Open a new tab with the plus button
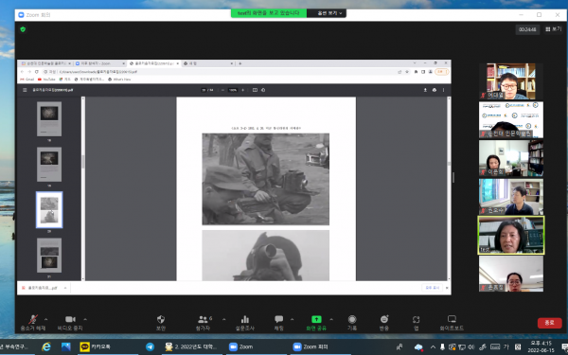This screenshot has width=568, height=355. tap(240, 63)
